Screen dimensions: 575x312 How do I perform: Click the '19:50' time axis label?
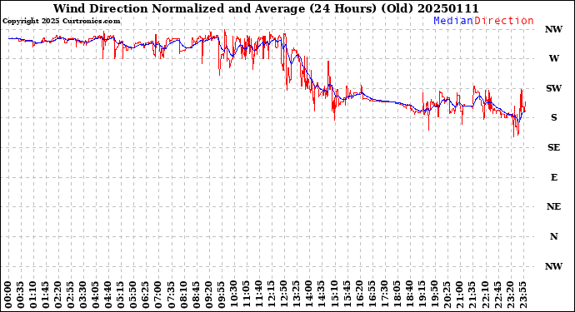click(435, 295)
